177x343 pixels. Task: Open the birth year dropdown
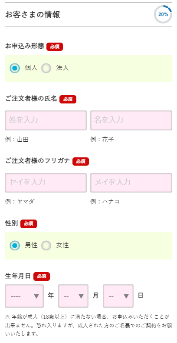(24, 296)
